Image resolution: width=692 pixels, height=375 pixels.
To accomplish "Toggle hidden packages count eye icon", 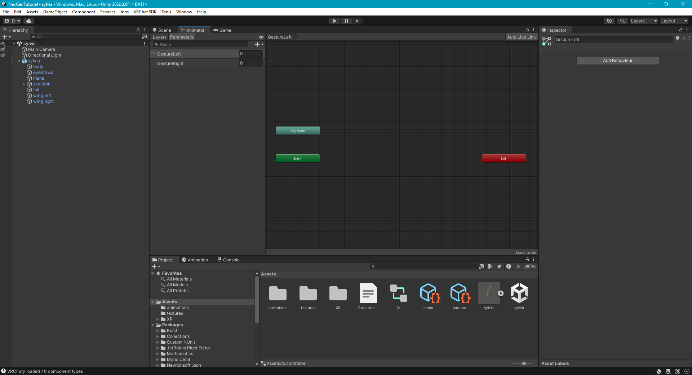I will tap(530, 266).
